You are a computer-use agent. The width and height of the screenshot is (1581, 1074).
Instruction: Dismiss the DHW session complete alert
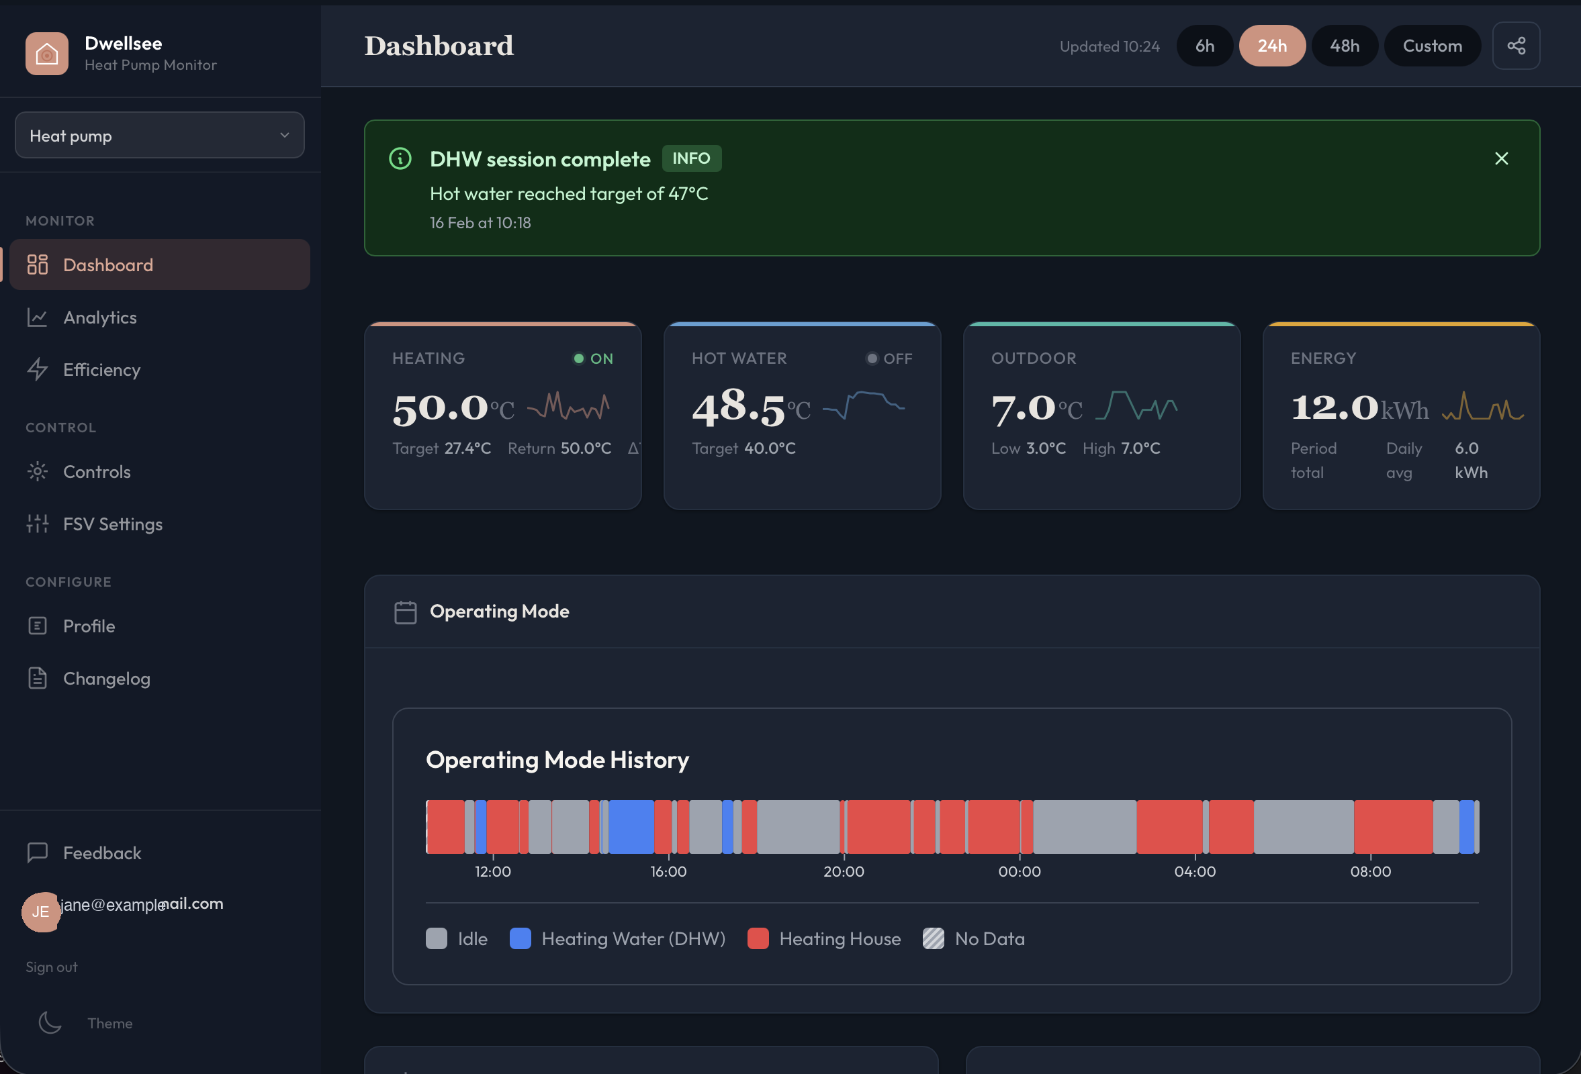pyautogui.click(x=1501, y=158)
